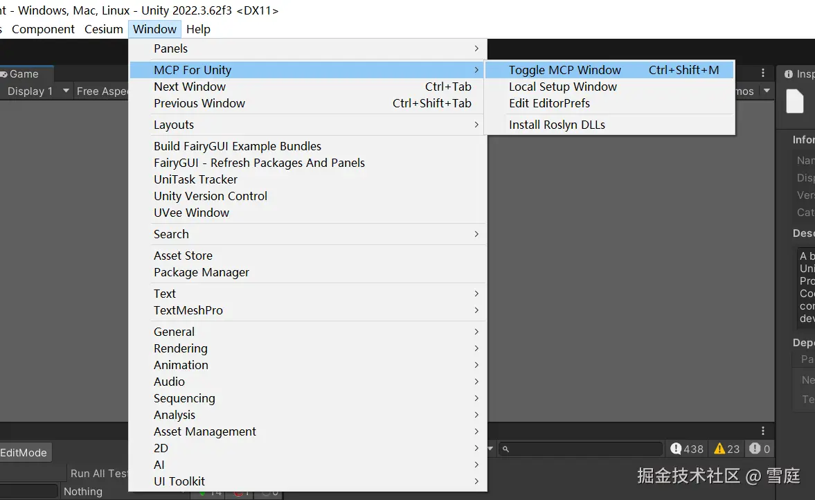
Task: Open console panel three-dot options menu
Action: (762, 431)
